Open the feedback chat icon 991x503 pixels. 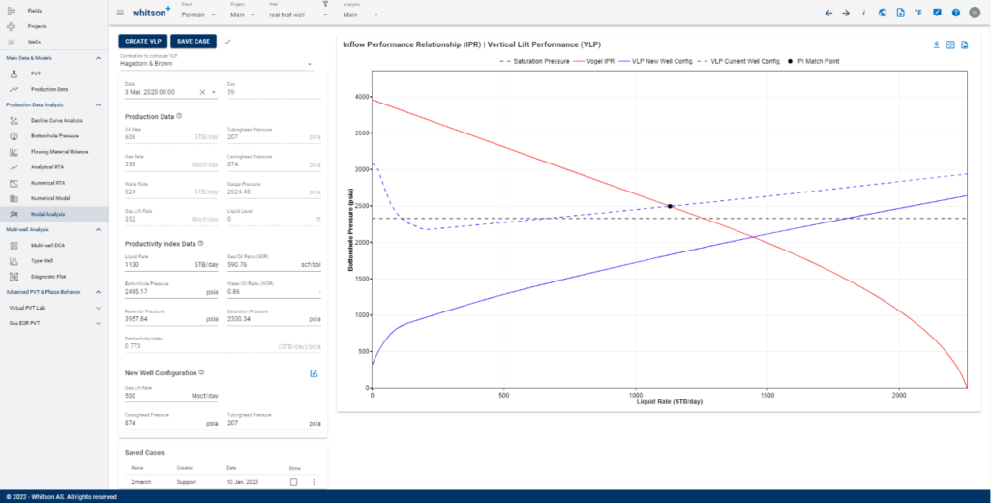(937, 13)
